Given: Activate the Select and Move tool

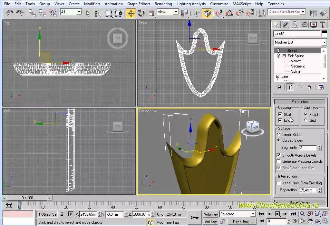Looking at the screenshot, I should (131, 14).
